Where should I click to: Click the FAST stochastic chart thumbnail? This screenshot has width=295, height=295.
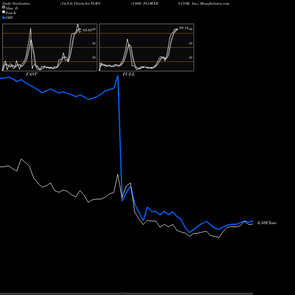pyautogui.click(x=50, y=47)
